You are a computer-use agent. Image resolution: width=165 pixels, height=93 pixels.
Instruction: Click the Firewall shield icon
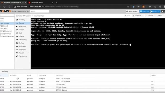pyautogui.click(x=17, y=53)
